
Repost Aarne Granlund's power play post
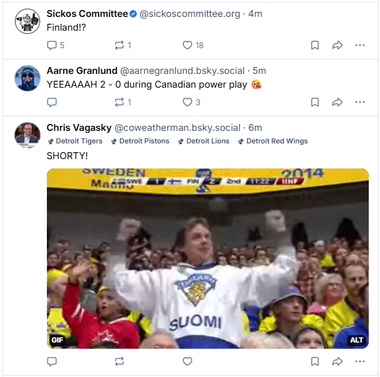[x=119, y=102]
